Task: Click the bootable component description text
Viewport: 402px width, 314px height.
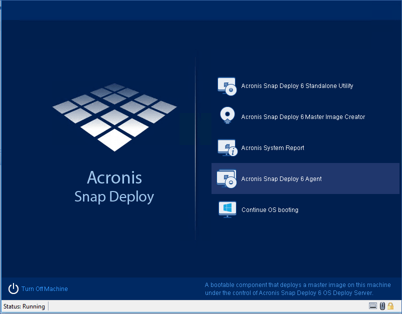Action: coord(289,289)
